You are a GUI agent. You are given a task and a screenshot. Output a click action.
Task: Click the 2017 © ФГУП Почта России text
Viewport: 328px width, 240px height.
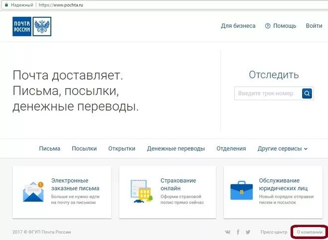coord(42,232)
